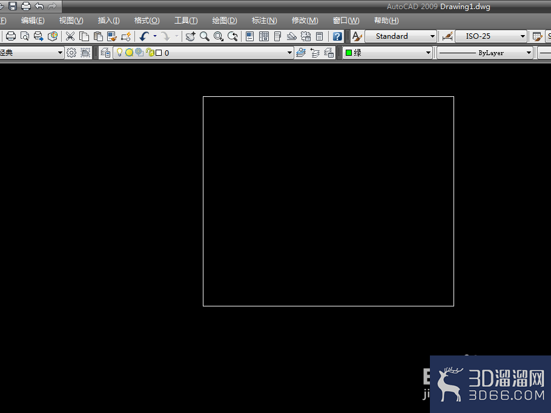Open the Table Style icon
The height and width of the screenshot is (413, 551).
tap(537, 36)
